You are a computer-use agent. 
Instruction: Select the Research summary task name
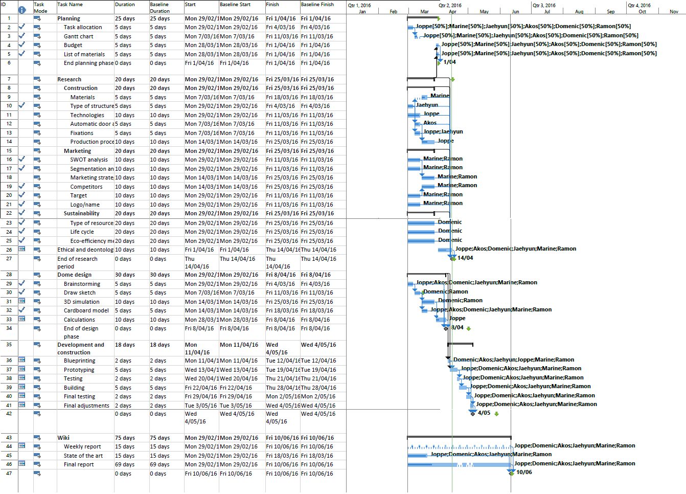(69, 79)
